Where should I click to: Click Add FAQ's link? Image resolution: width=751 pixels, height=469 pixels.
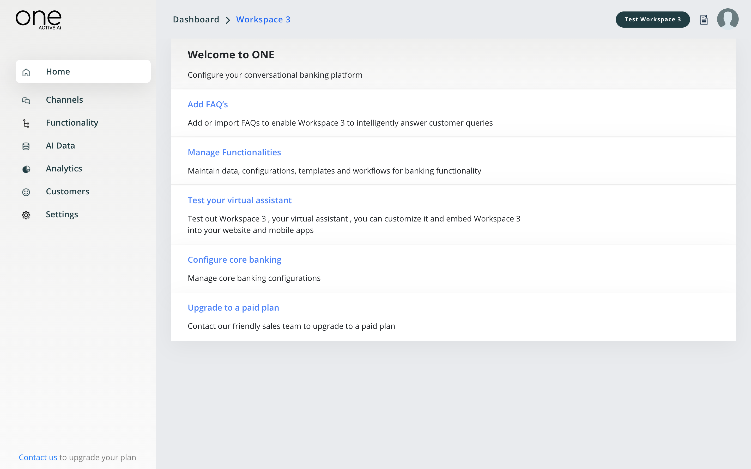[208, 104]
